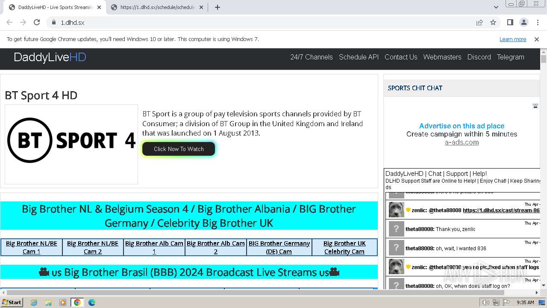Go back using the browser back arrow
Image resolution: width=547 pixels, height=308 pixels.
click(x=9, y=23)
